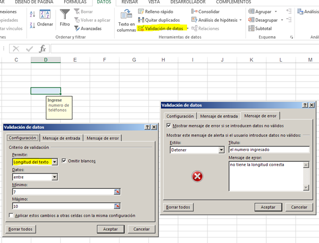
Task: Sort descending Z to A icon
Action: [x=32, y=25]
